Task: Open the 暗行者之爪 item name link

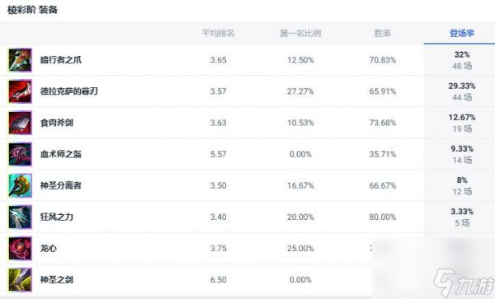Action: point(61,60)
